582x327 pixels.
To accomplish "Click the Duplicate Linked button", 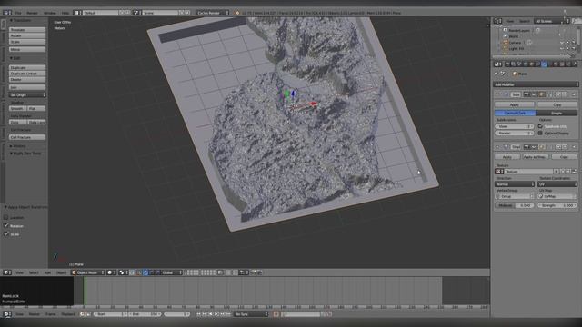I will 27,74.
